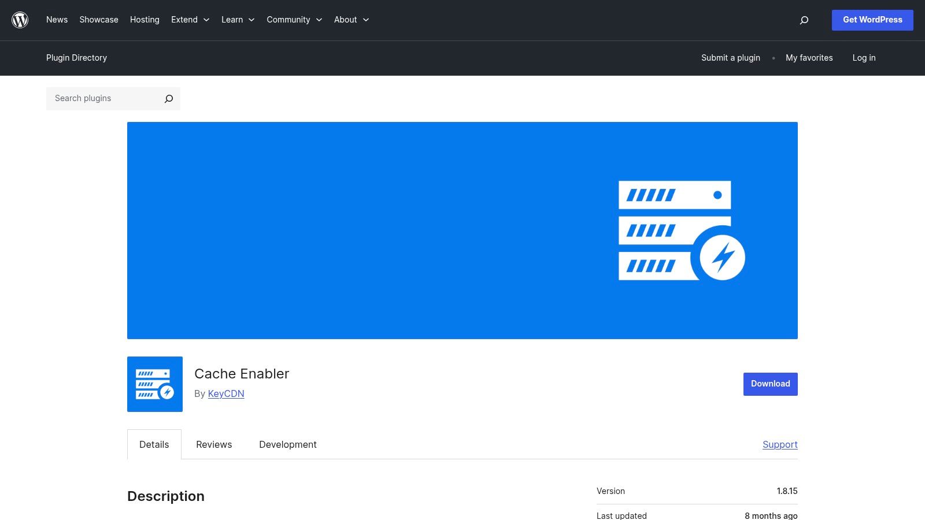Submit plugin search with magnifier icon
This screenshot has width=925, height=520.
click(x=169, y=99)
